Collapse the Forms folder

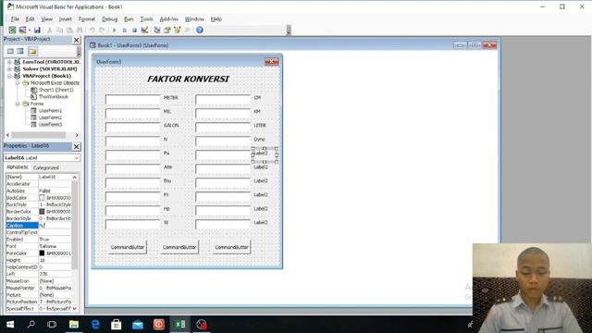(x=18, y=104)
